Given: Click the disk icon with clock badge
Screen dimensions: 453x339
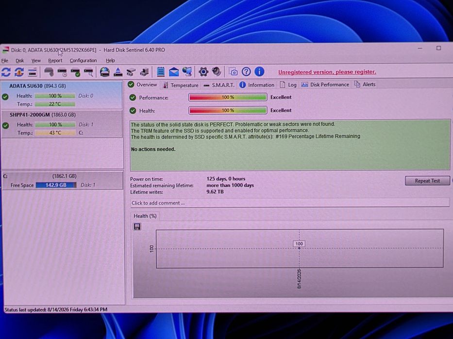Looking at the screenshot, I should coord(62,72).
